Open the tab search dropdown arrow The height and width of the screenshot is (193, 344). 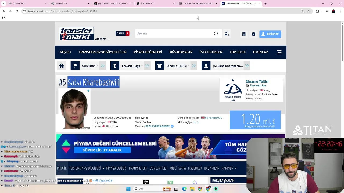[3, 3]
